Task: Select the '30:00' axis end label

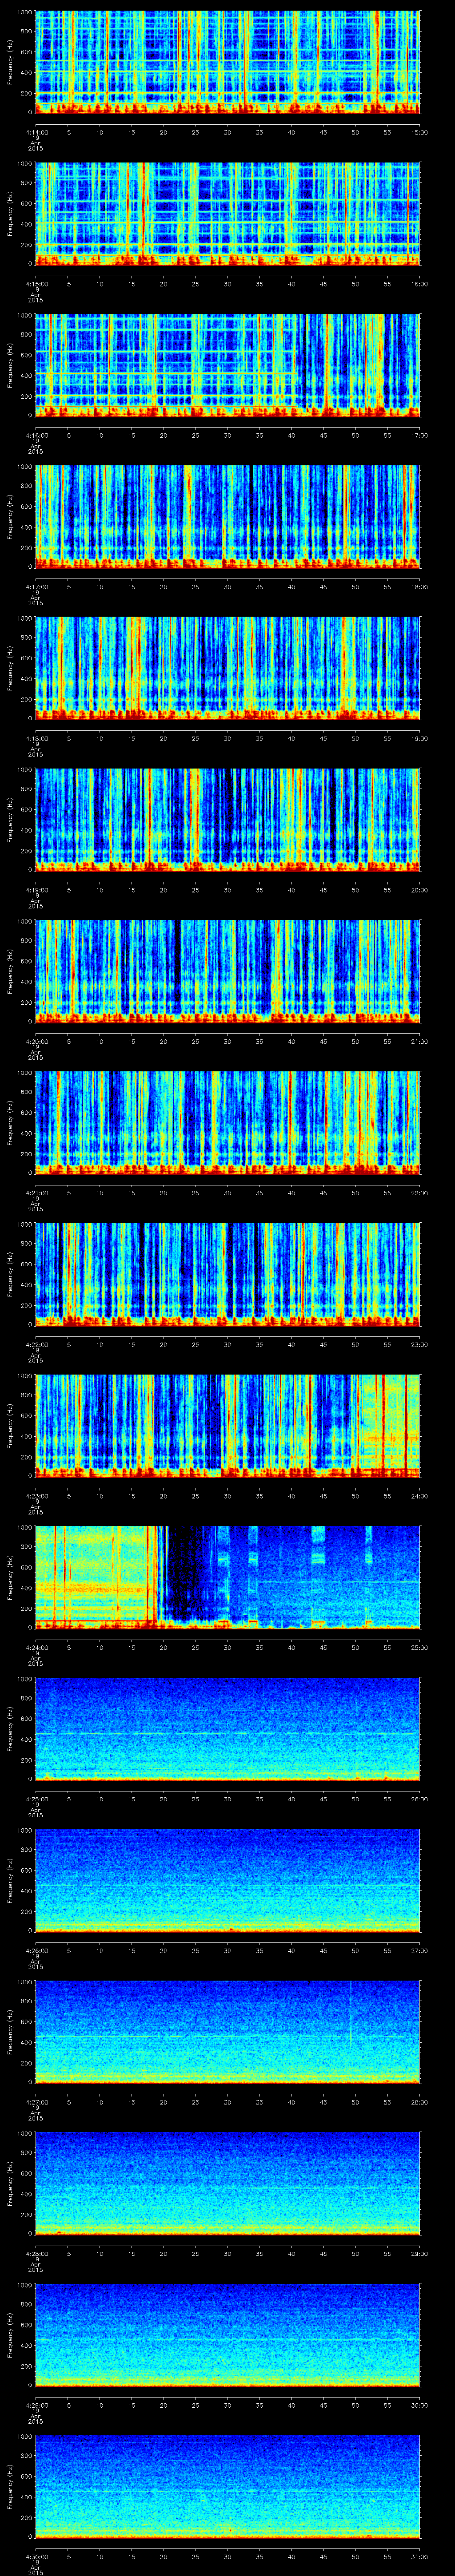Action: tap(419, 2404)
